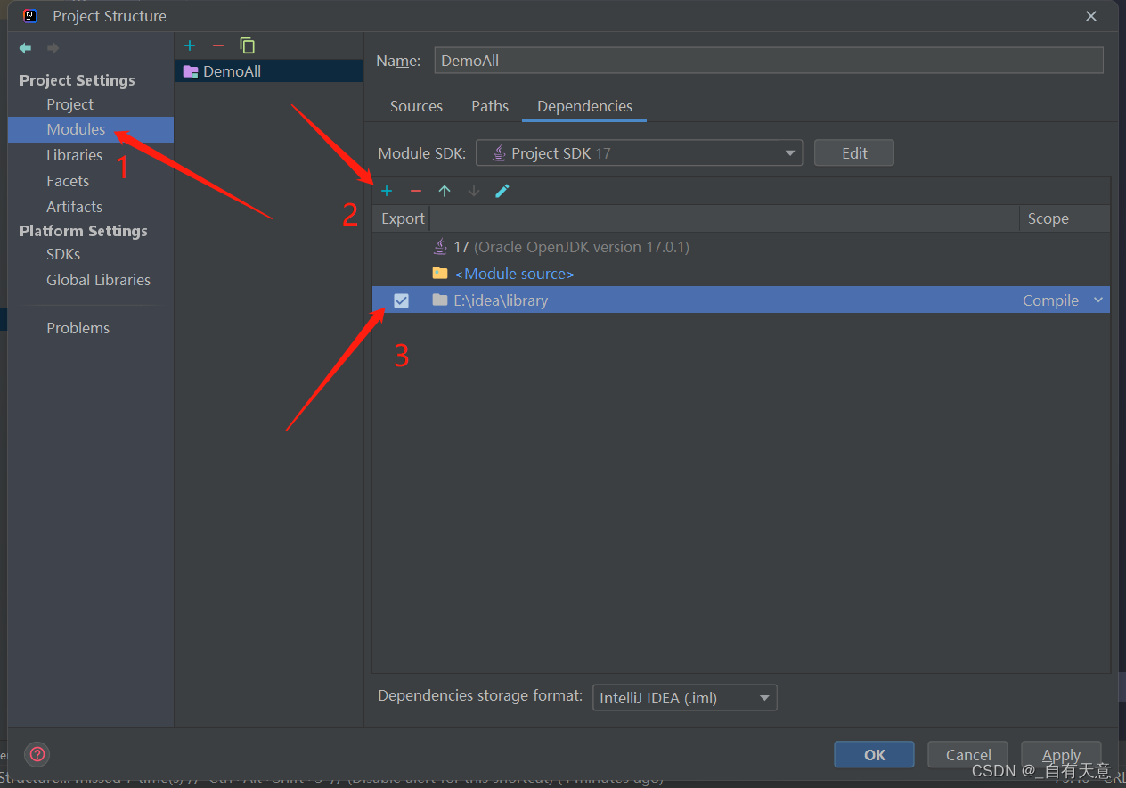1126x788 pixels.
Task: Click the Edit SDK button
Action: [853, 153]
